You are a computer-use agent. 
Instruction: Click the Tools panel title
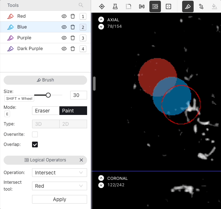[x=13, y=5]
